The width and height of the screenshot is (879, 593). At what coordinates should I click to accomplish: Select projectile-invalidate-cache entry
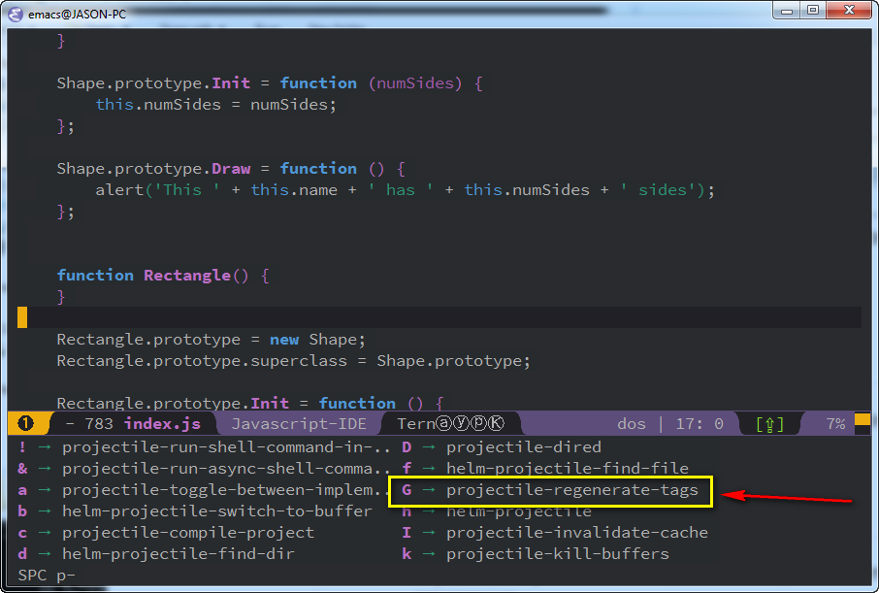[577, 533]
